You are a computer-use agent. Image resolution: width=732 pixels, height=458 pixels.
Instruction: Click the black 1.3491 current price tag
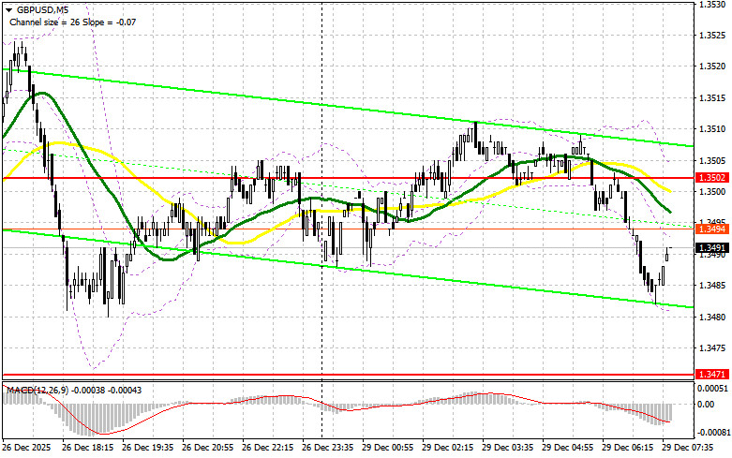710,248
